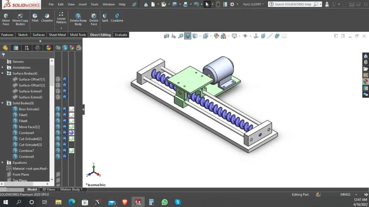Activate the Split tool
369x207 pixels.
pos(105,18)
